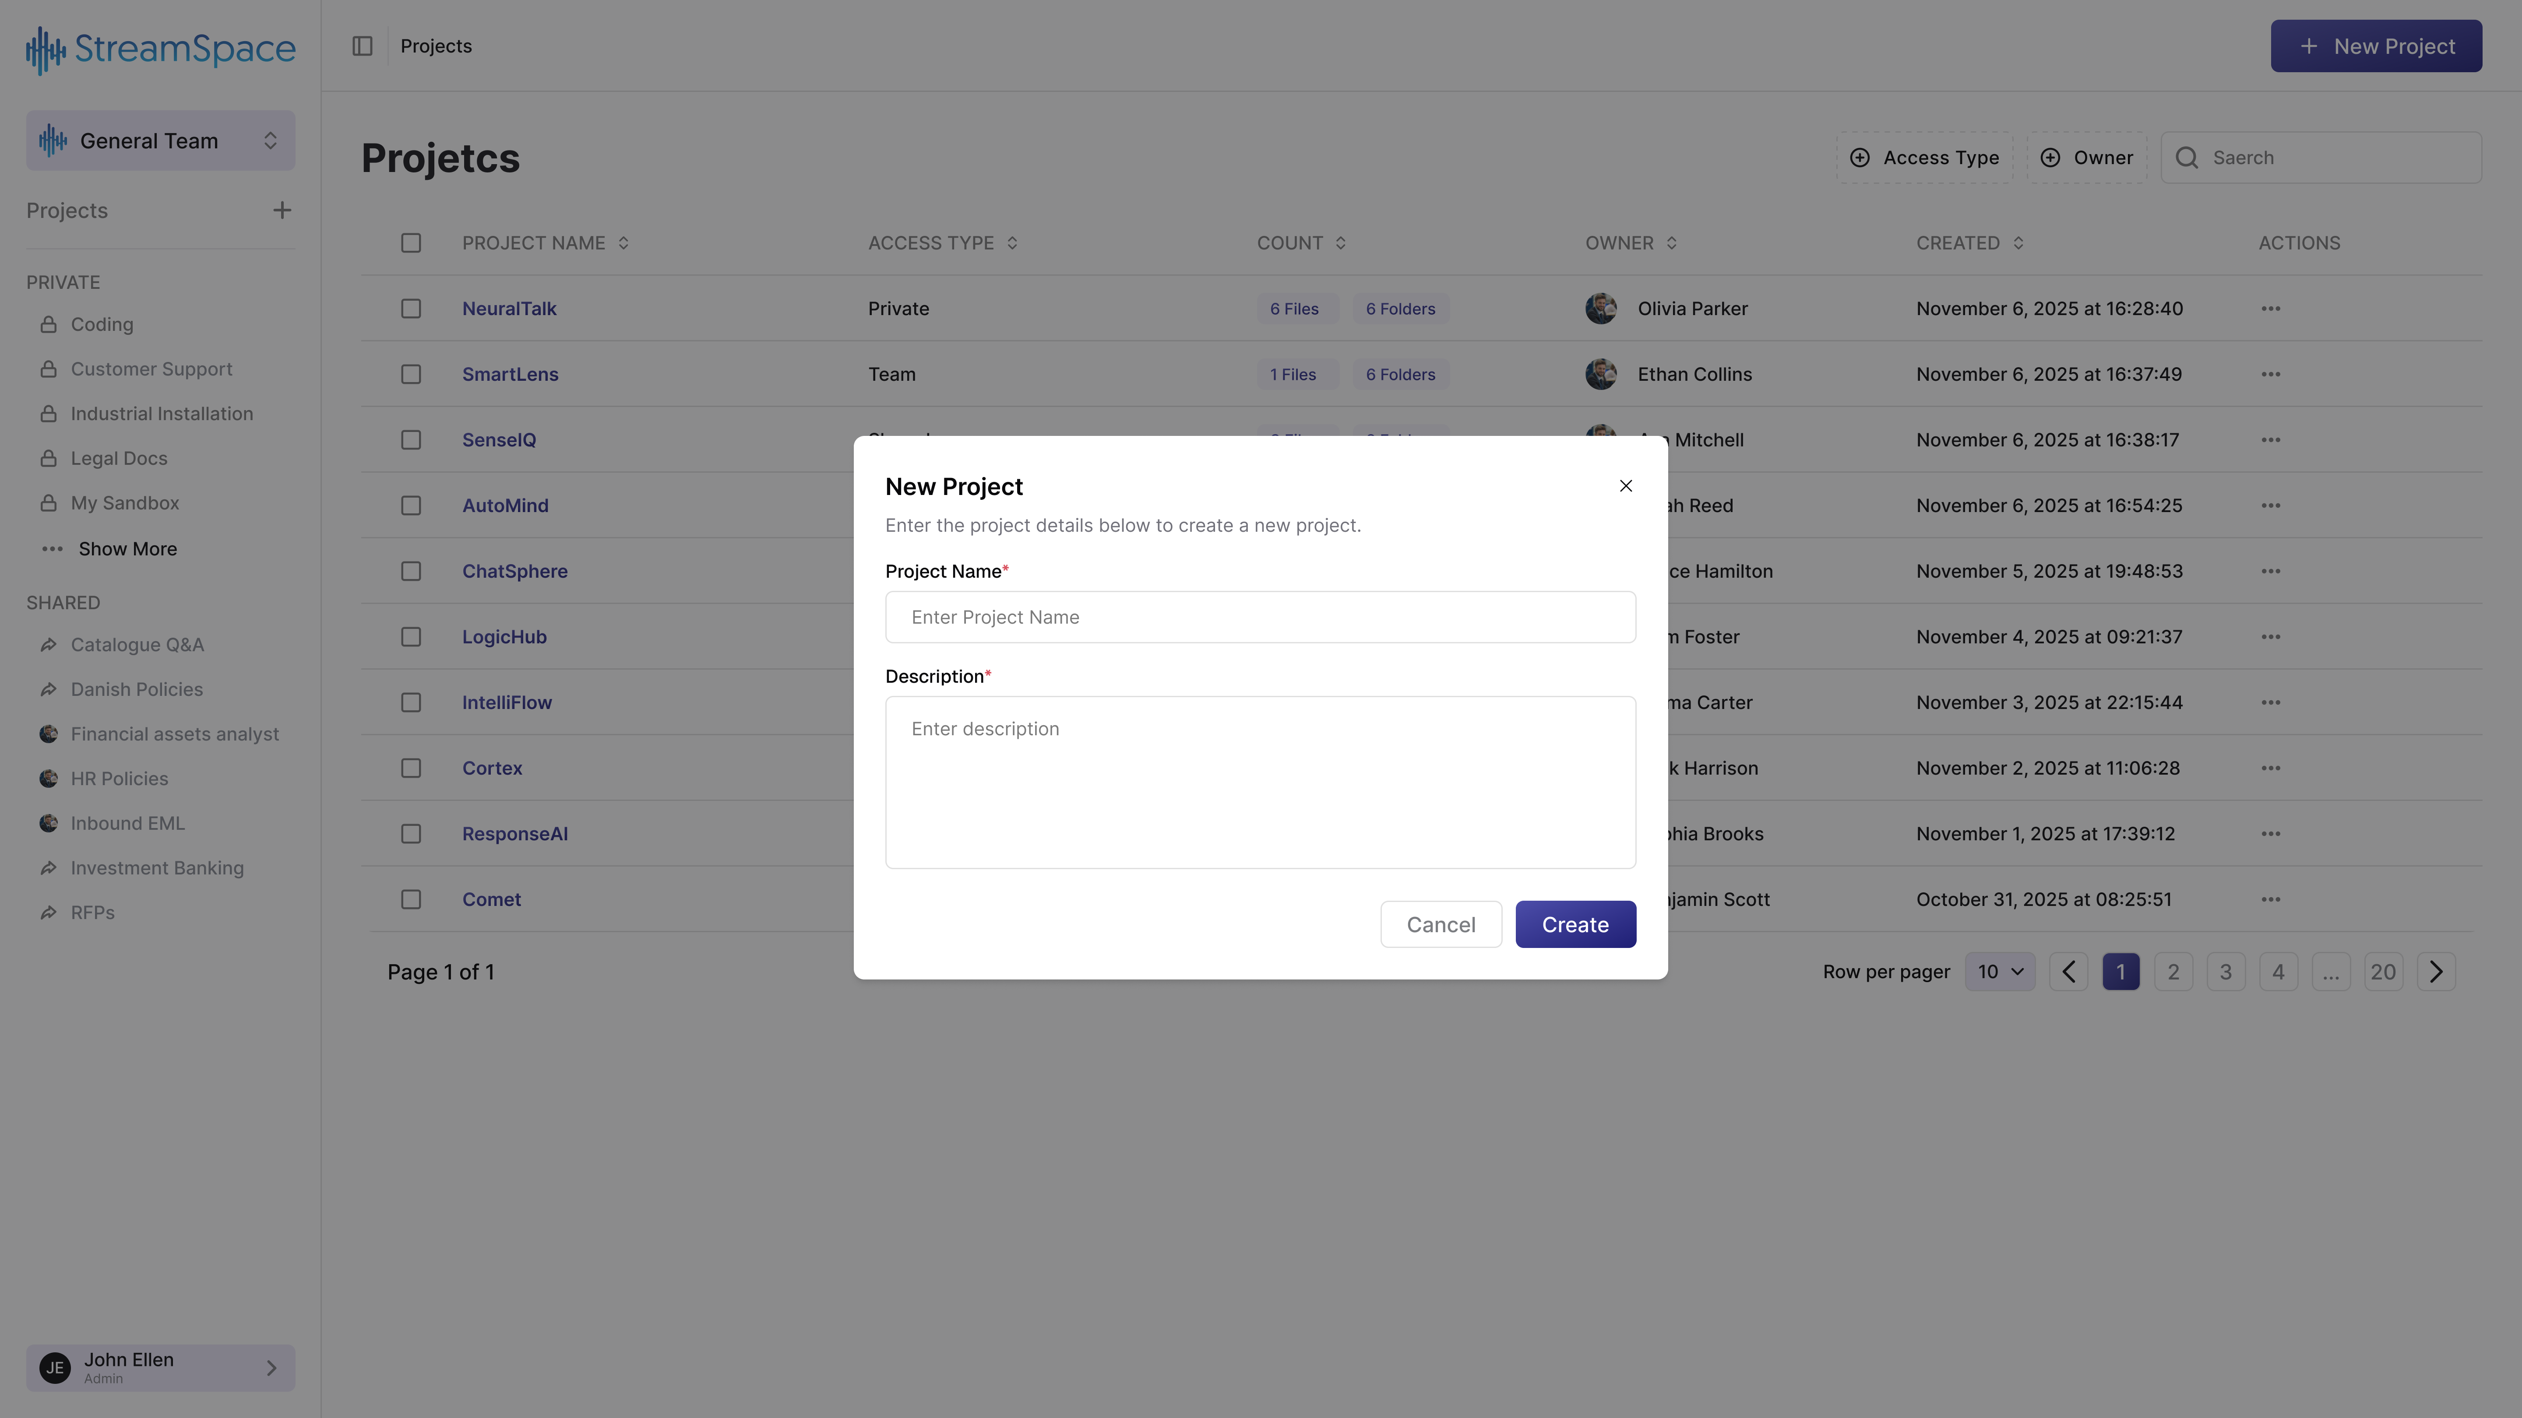Check the Comet row checkbox

pos(411,899)
